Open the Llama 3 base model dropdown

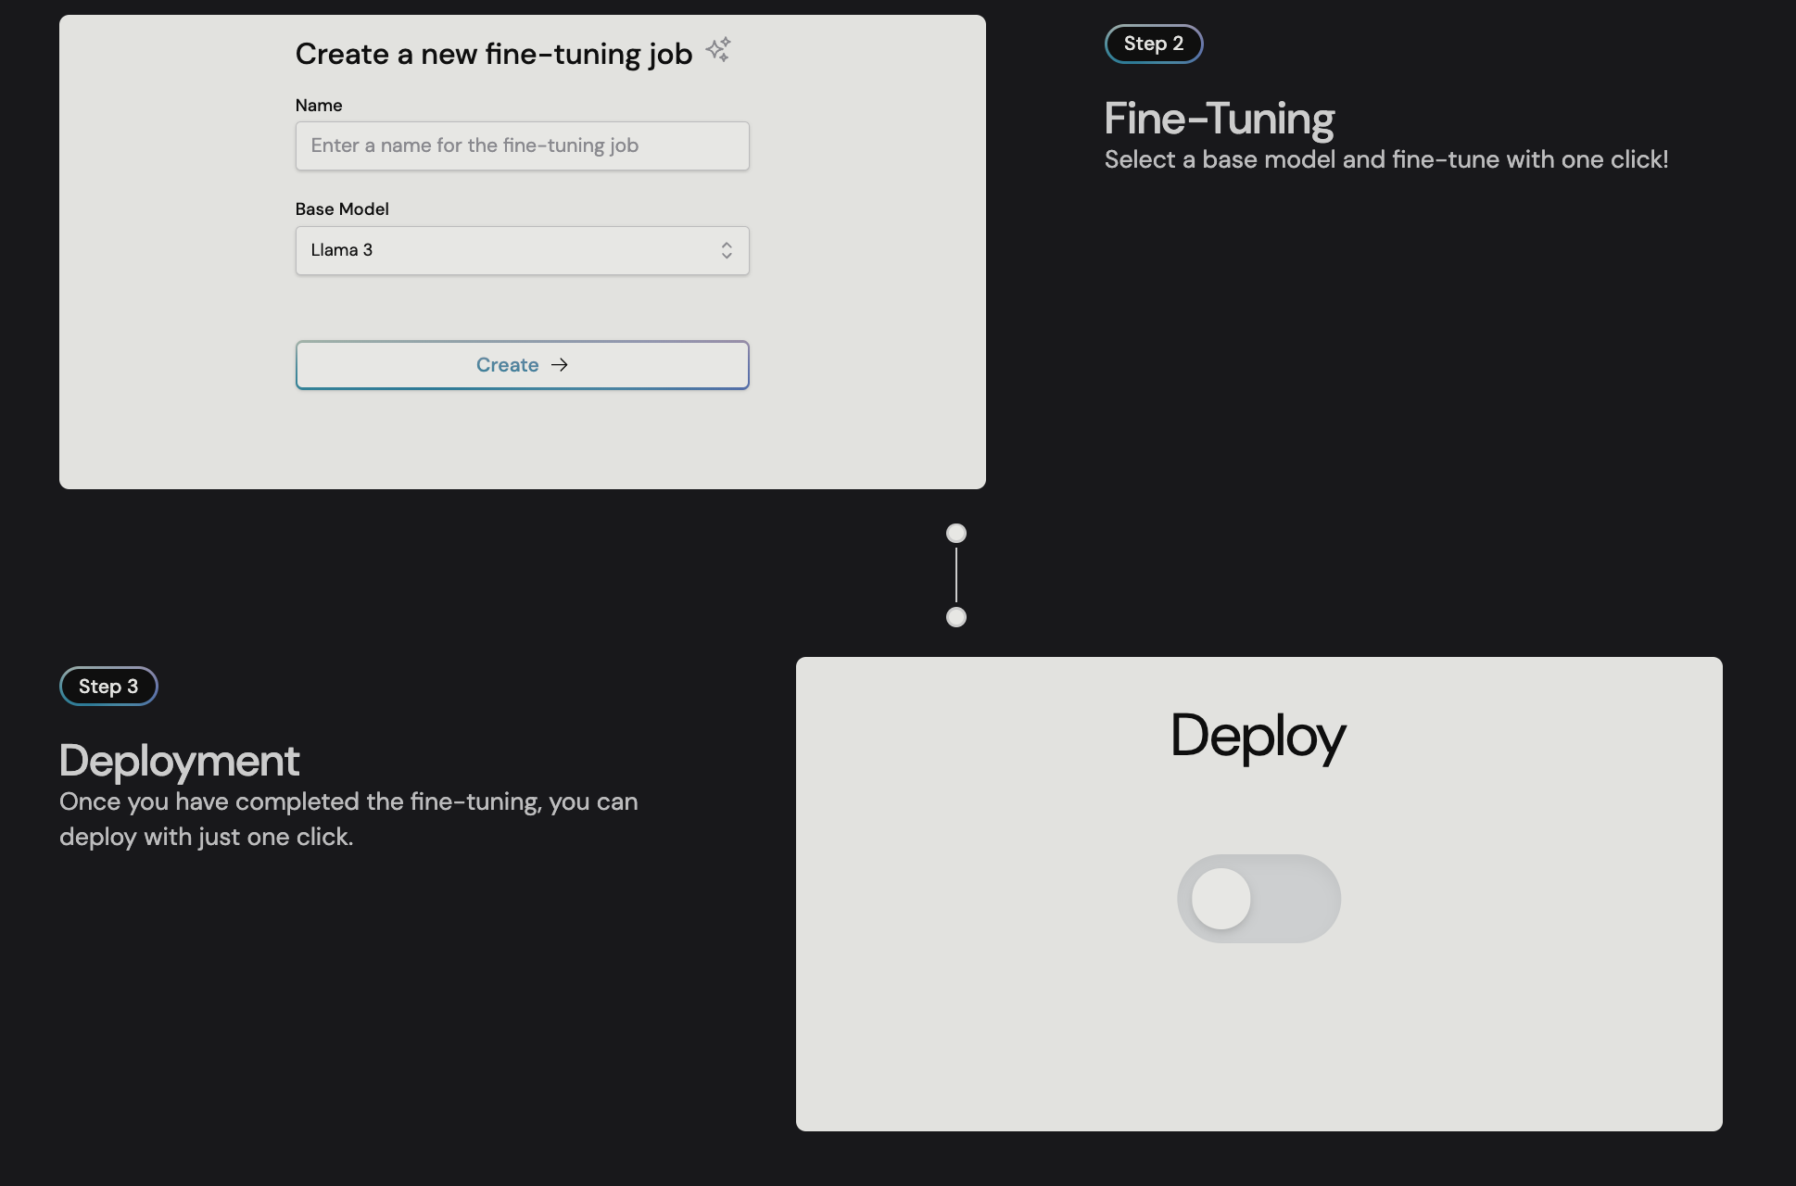coord(522,250)
